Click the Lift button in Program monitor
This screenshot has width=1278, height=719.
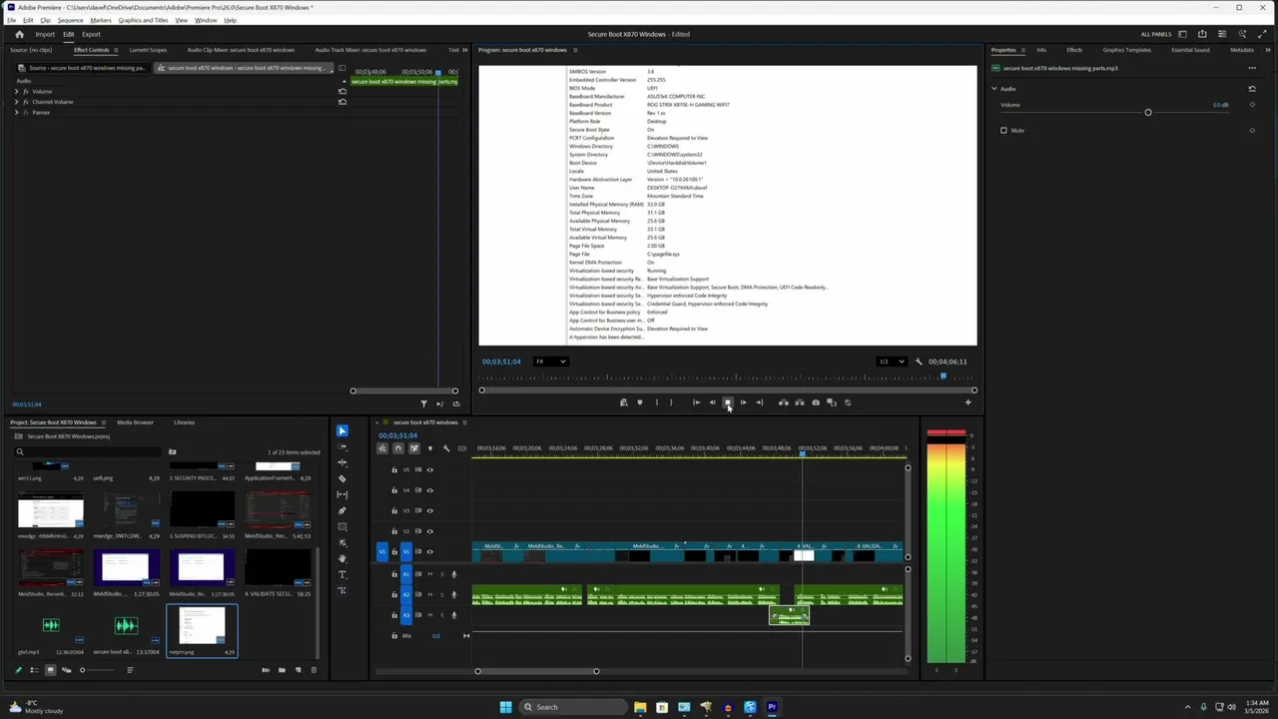[784, 402]
